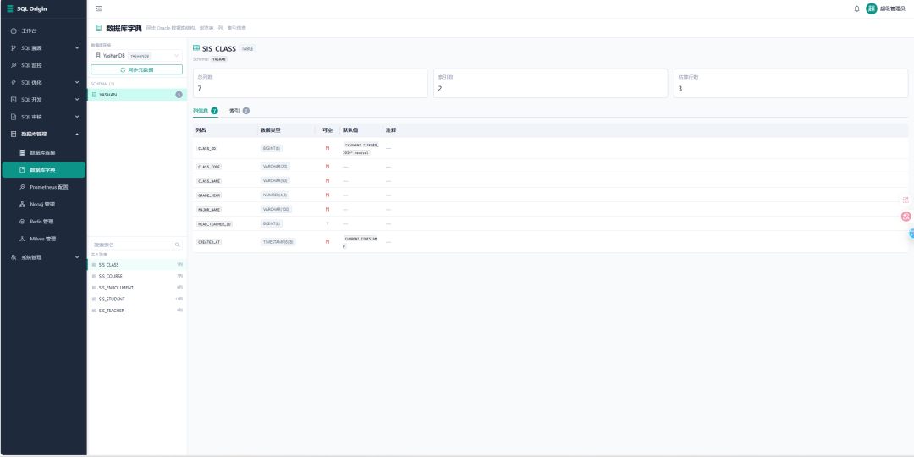Select the SIS_COURSE table

137,276
